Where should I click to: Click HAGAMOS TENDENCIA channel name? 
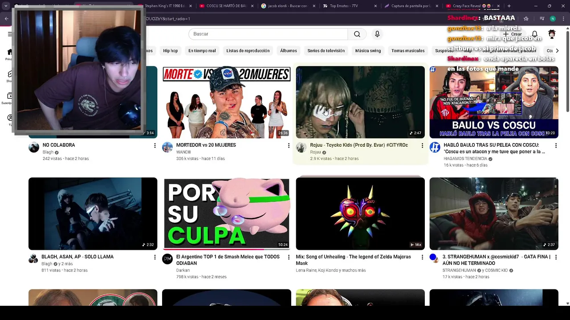[465, 159]
